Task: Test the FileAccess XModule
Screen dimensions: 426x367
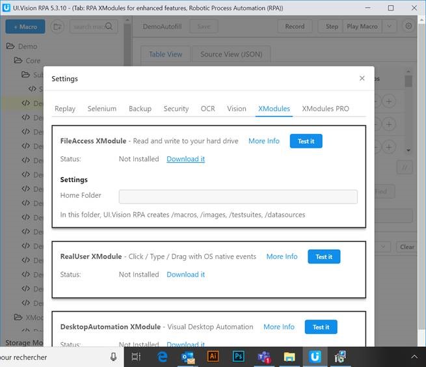Action: point(306,141)
